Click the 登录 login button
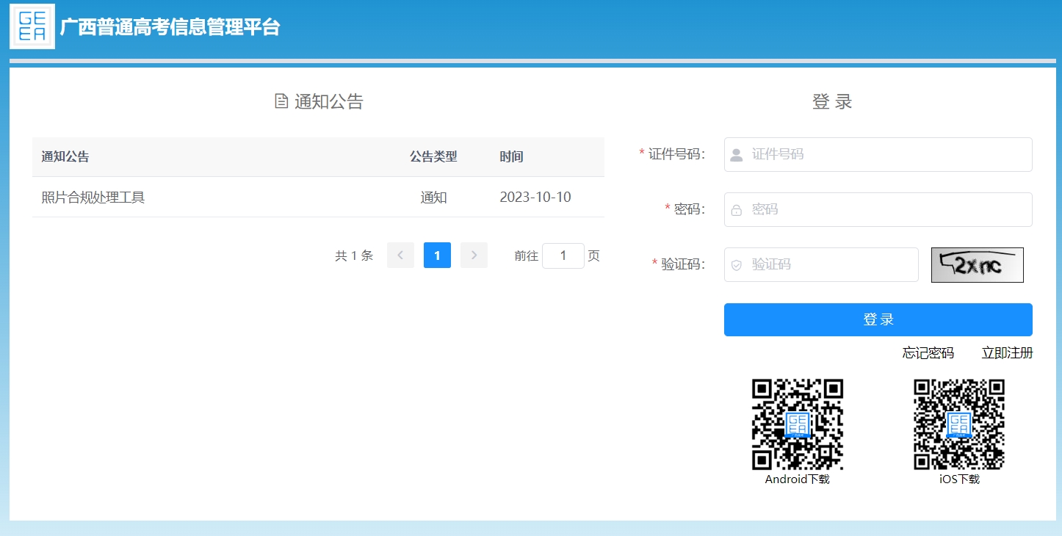Image resolution: width=1062 pixels, height=536 pixels. click(x=878, y=319)
